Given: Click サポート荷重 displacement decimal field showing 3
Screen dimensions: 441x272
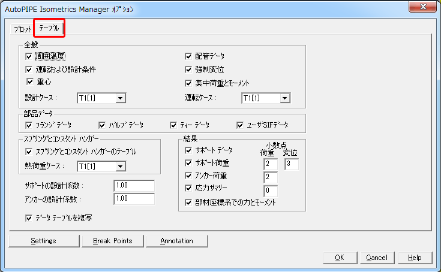Looking at the screenshot, I should 292,164.
